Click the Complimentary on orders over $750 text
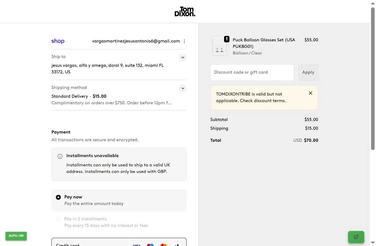 (112, 103)
